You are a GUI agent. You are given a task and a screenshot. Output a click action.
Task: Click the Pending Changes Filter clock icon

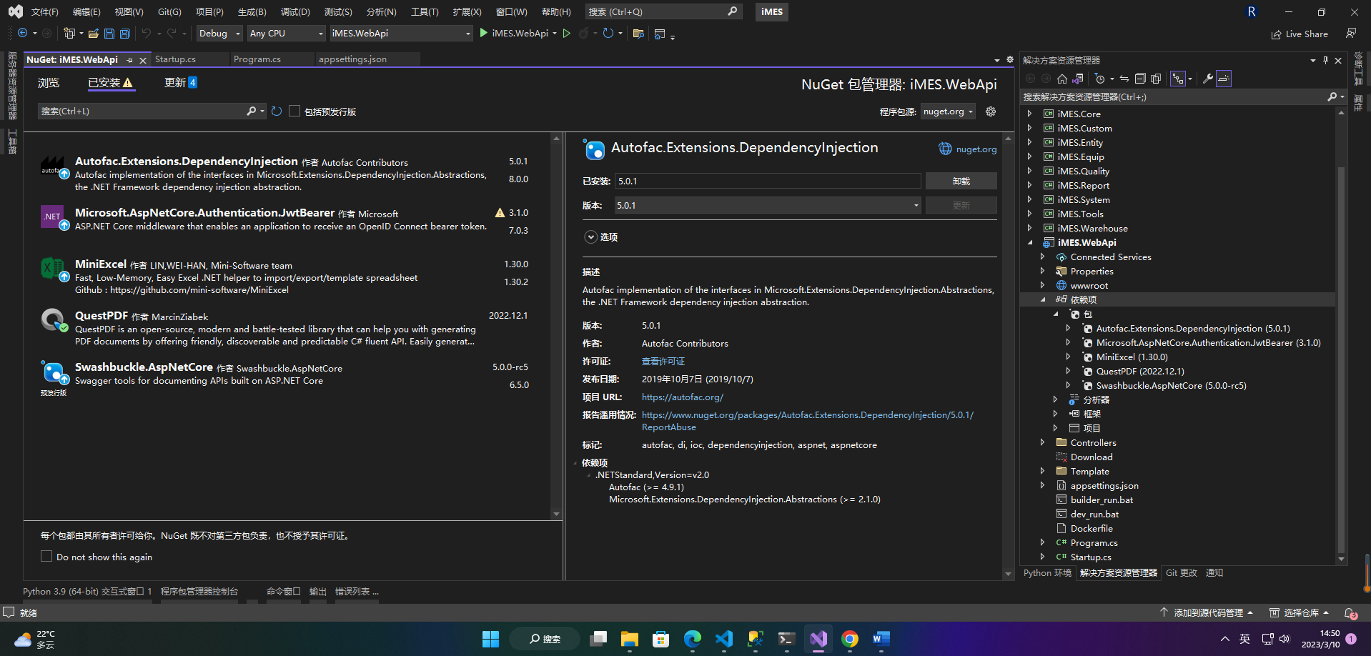tap(1100, 79)
